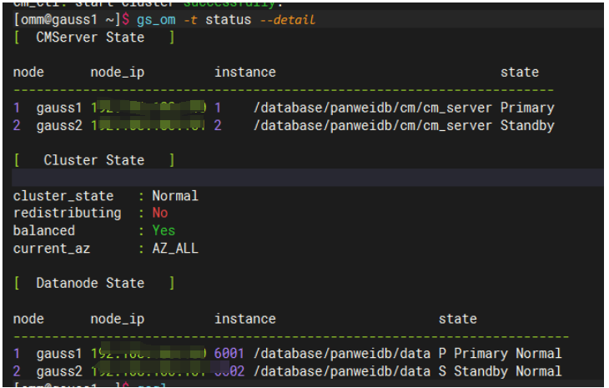Click the AZ_ALL value for current_az
The height and width of the screenshot is (388, 609).
pyautogui.click(x=175, y=248)
